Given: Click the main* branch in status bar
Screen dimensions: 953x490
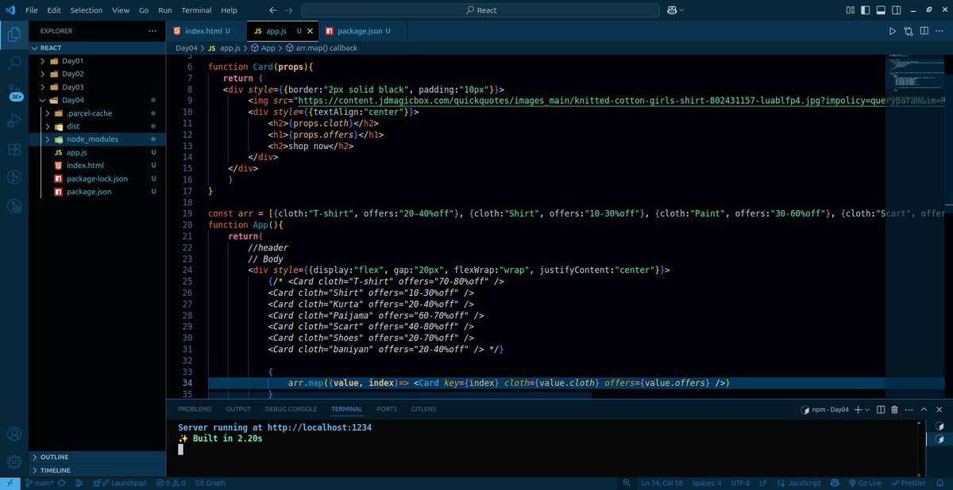Looking at the screenshot, I should pos(39,483).
